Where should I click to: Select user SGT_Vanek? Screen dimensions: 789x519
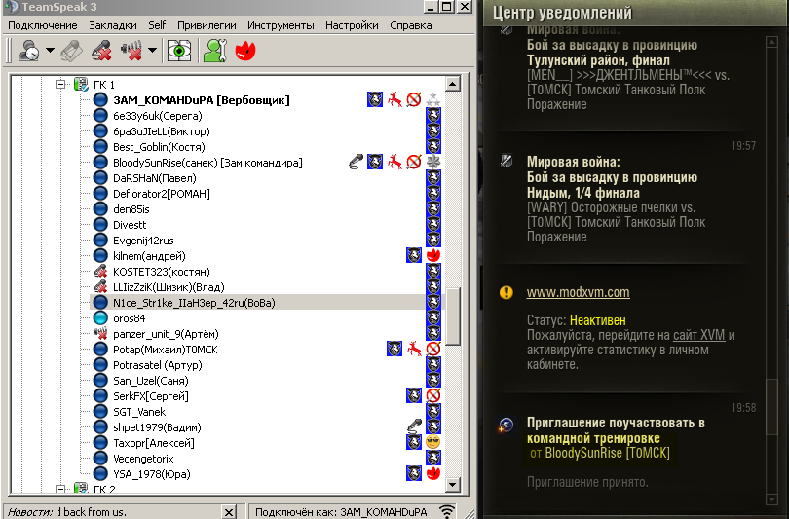139,412
